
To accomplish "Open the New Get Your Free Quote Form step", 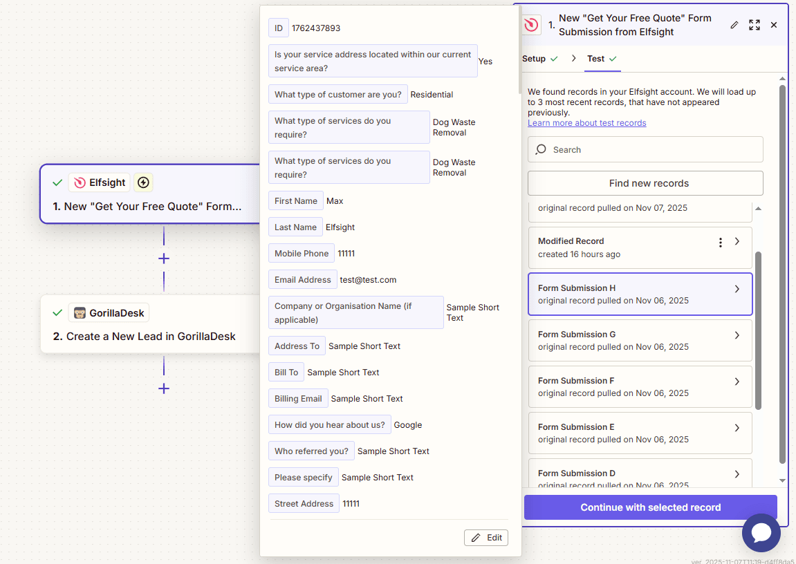I will pyautogui.click(x=150, y=194).
